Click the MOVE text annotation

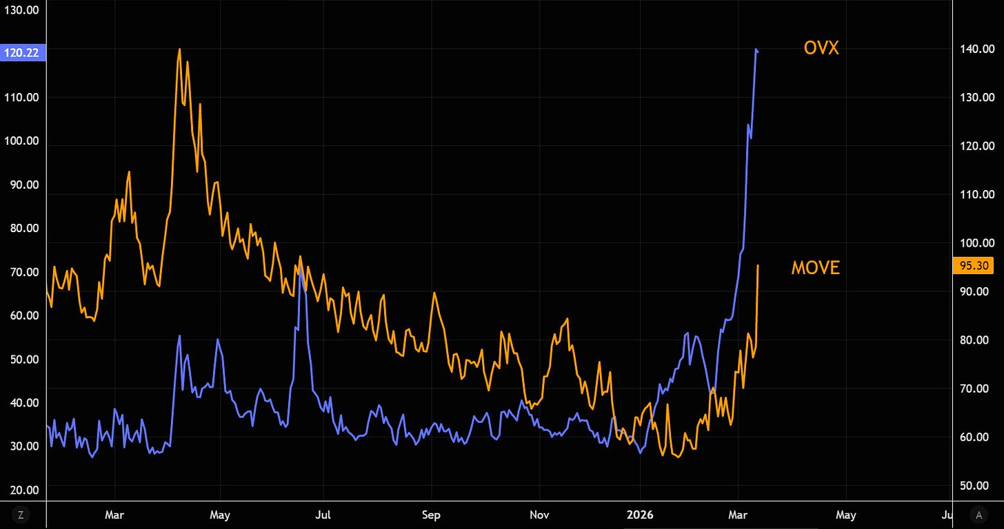click(816, 268)
